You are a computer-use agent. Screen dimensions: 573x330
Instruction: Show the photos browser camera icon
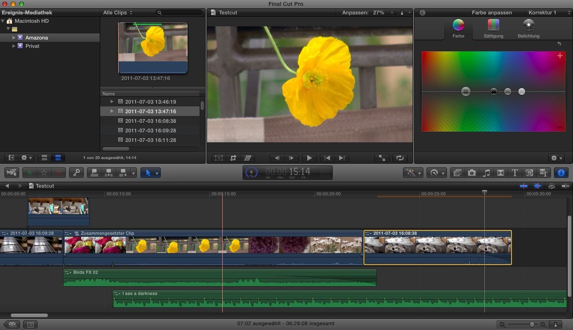click(x=472, y=173)
